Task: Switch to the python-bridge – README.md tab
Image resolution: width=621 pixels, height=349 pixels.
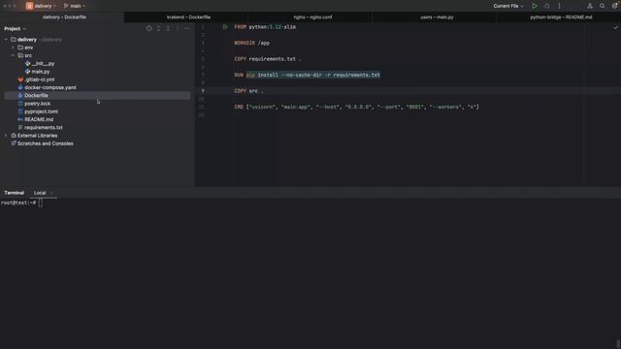Action: pyautogui.click(x=561, y=17)
